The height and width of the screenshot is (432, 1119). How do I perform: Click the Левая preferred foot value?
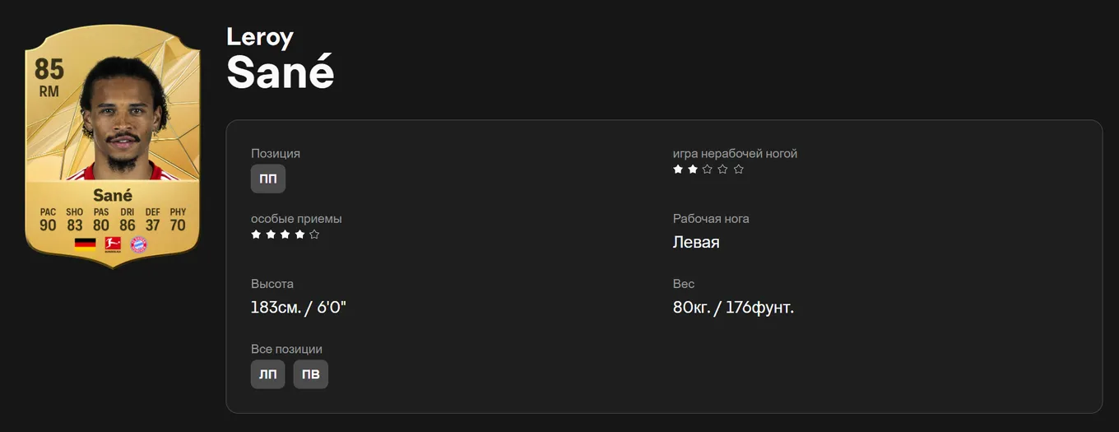(x=696, y=243)
